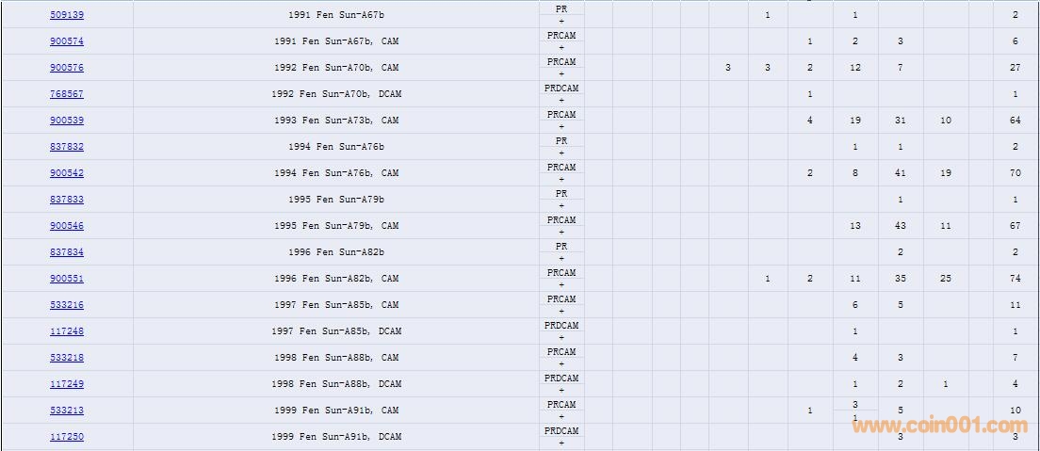This screenshot has height=451, width=1040.
Task: Expand the plus sign in the 900539 row
Action: (x=561, y=126)
